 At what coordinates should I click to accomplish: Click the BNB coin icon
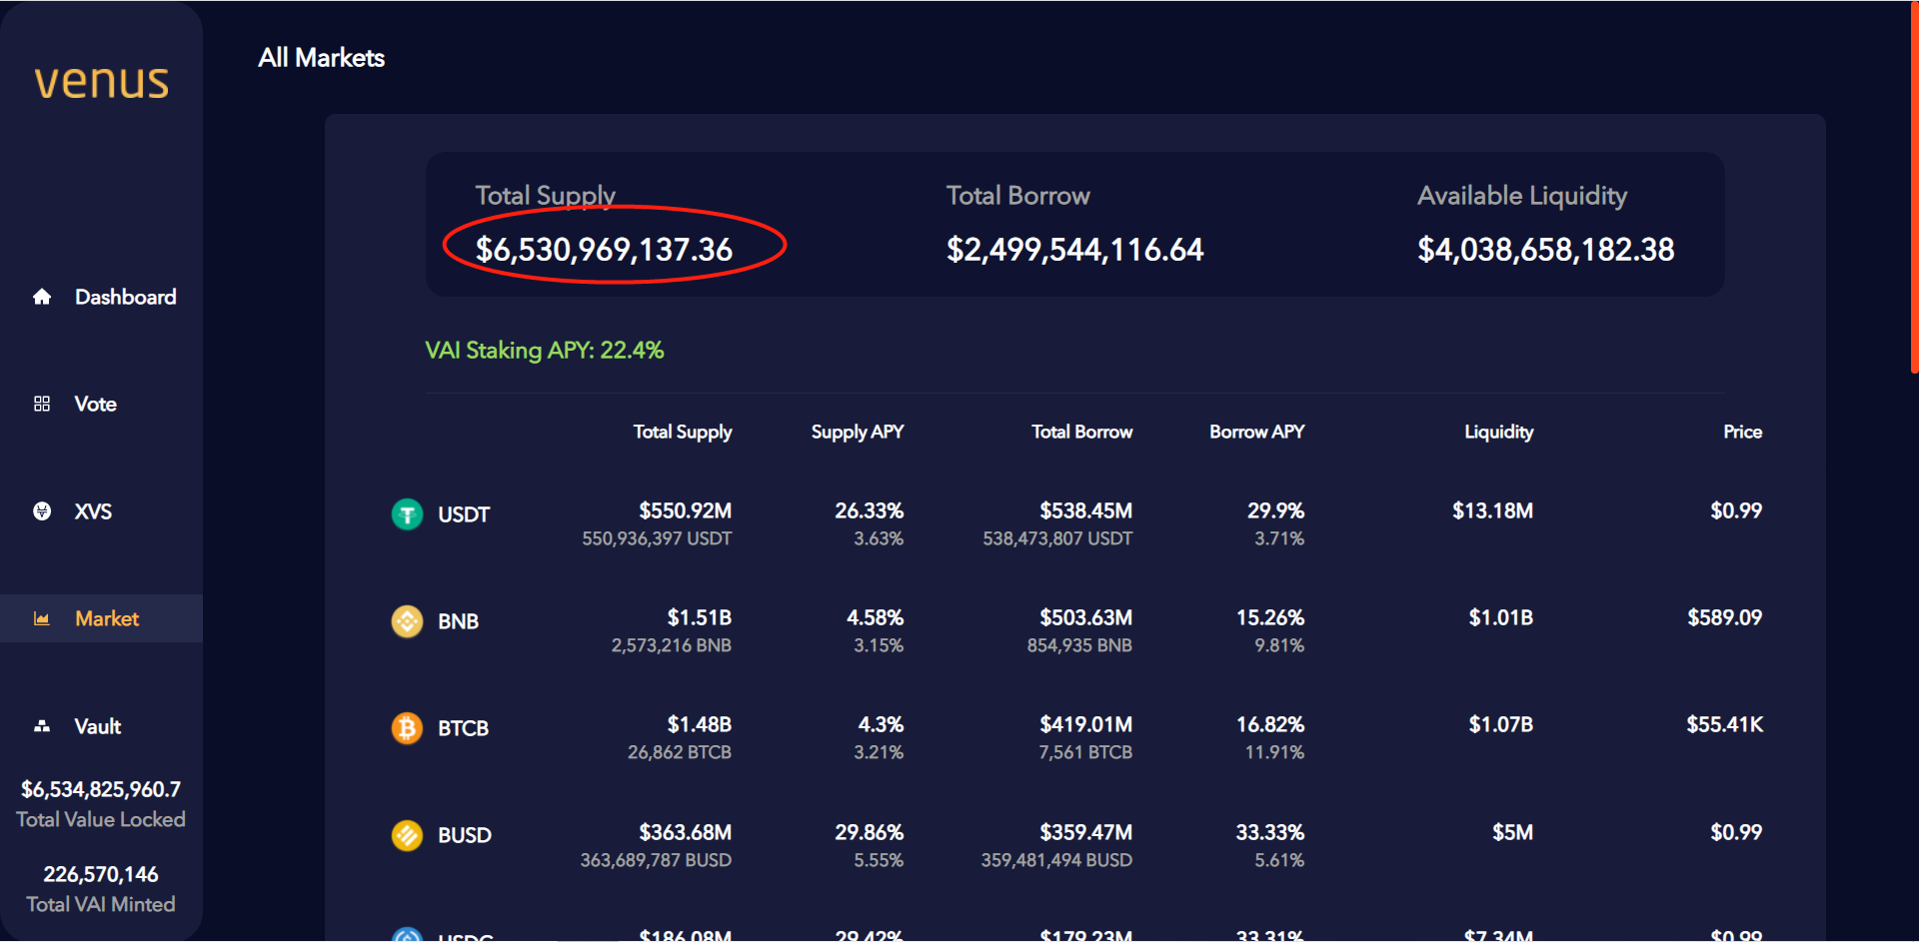(407, 621)
